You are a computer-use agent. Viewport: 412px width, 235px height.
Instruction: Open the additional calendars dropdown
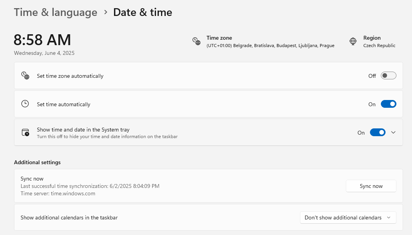click(347, 217)
